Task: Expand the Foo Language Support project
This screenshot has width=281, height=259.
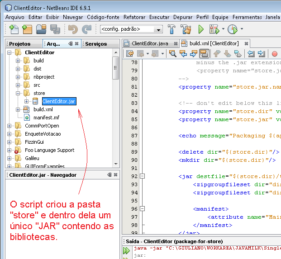Action: tap(9, 150)
